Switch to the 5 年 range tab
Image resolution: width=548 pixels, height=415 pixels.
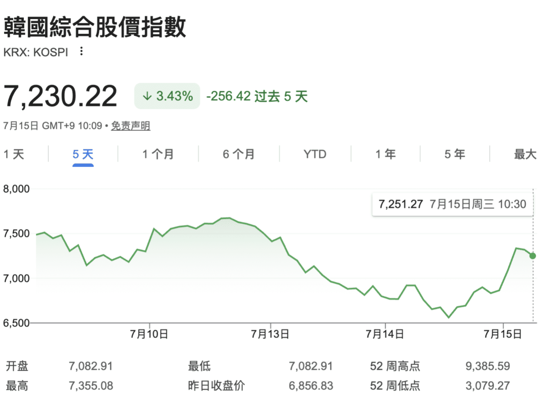[455, 154]
